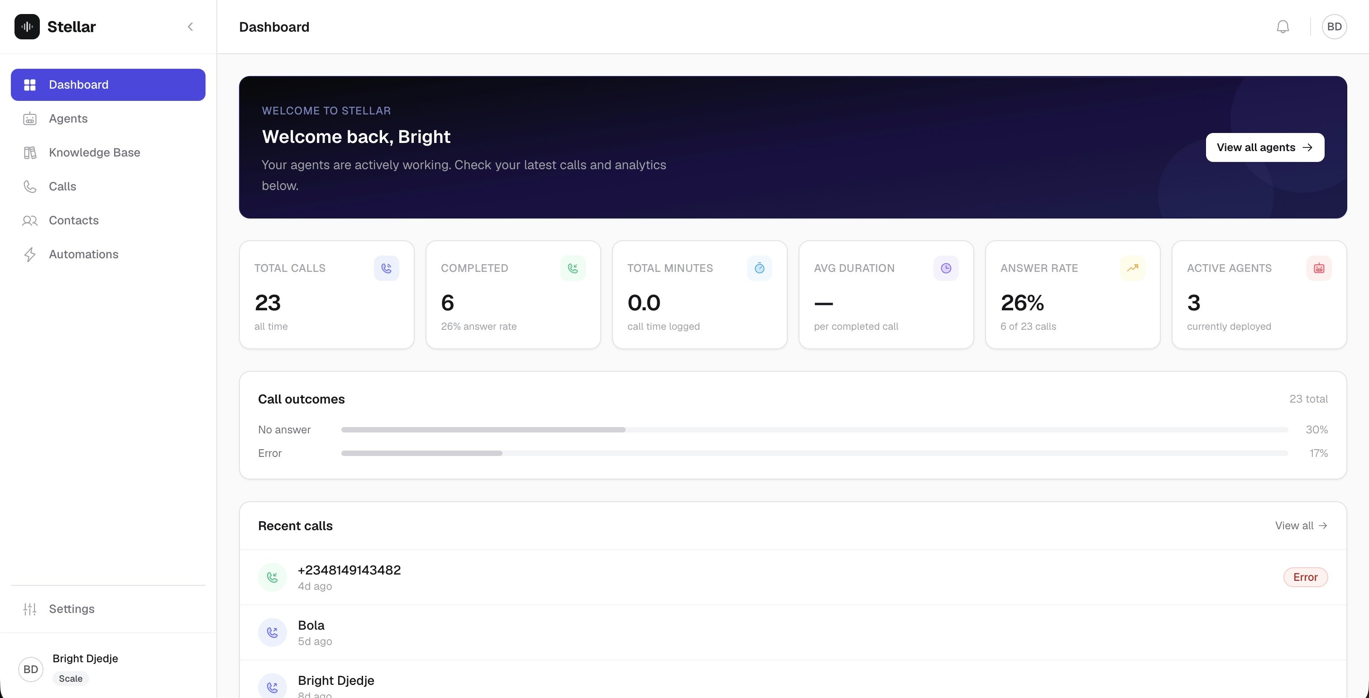Click the Answer Rate trend icon

click(1133, 268)
